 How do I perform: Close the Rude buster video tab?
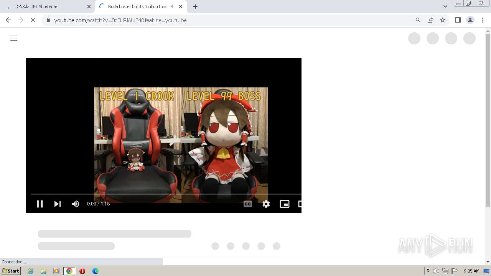pos(181,7)
